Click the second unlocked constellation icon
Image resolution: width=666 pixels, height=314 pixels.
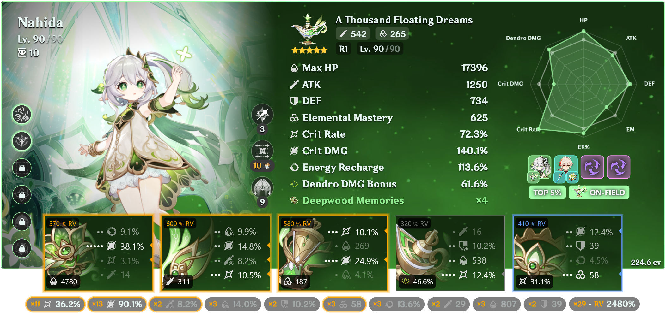[22, 141]
